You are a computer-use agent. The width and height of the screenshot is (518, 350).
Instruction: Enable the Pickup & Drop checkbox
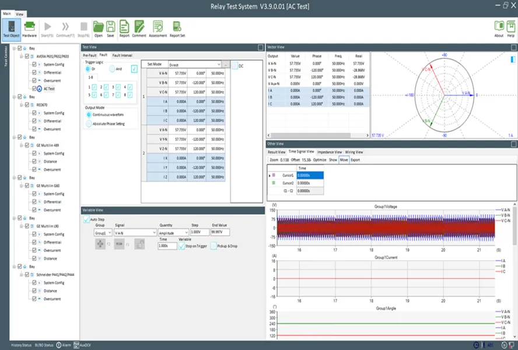click(213, 246)
